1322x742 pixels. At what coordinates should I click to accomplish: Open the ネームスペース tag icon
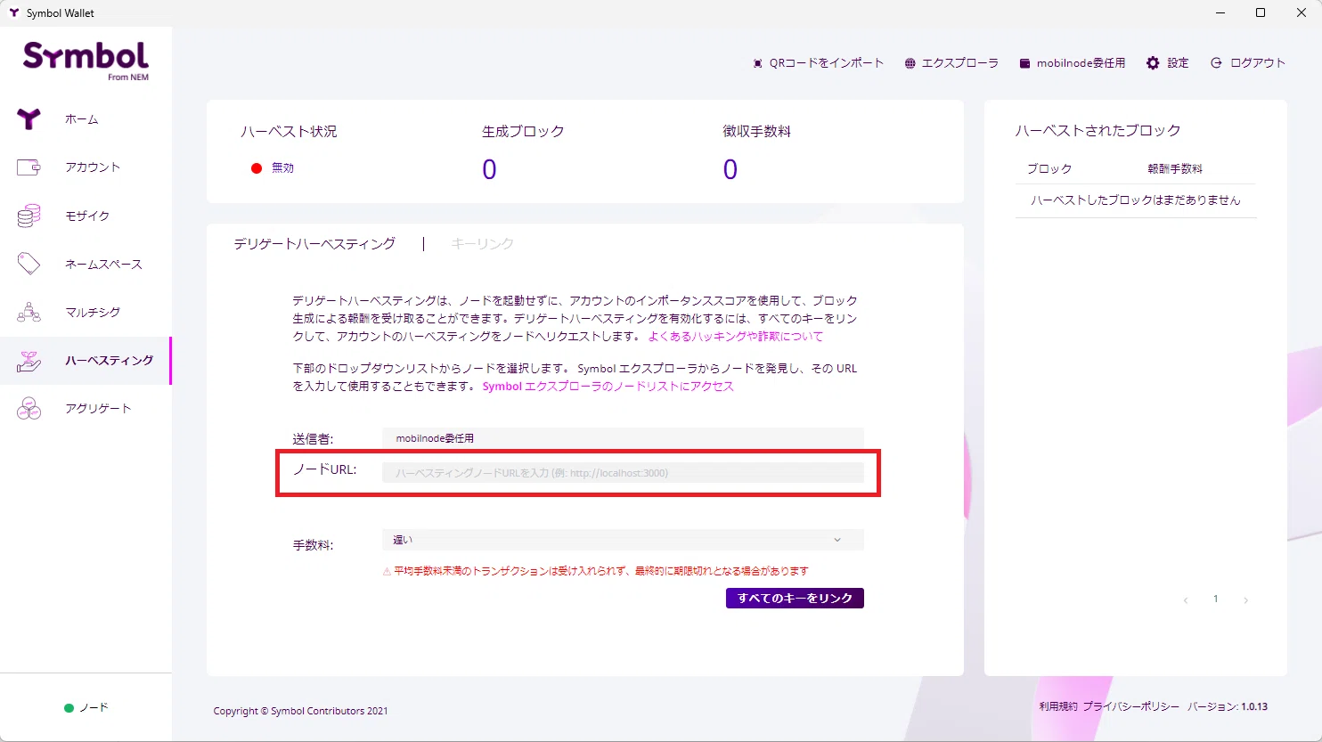tap(29, 264)
